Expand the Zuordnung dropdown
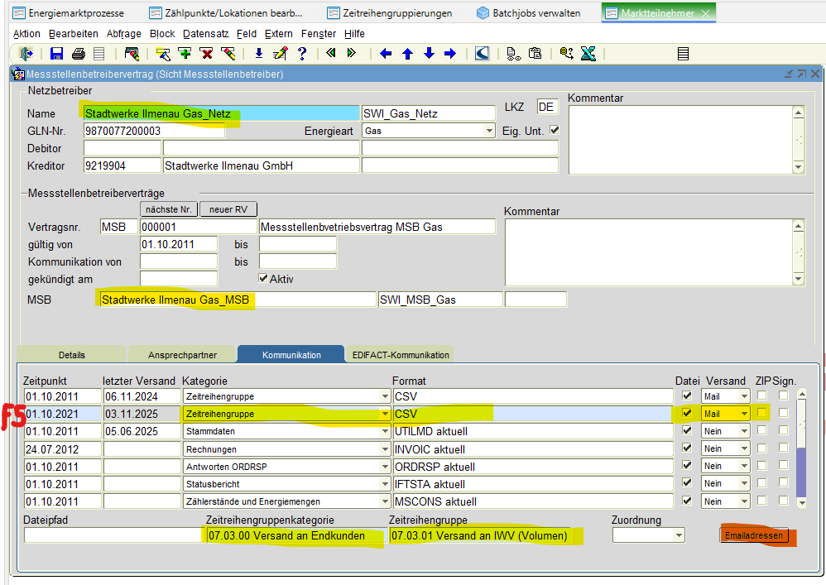826x585 pixels. point(679,536)
